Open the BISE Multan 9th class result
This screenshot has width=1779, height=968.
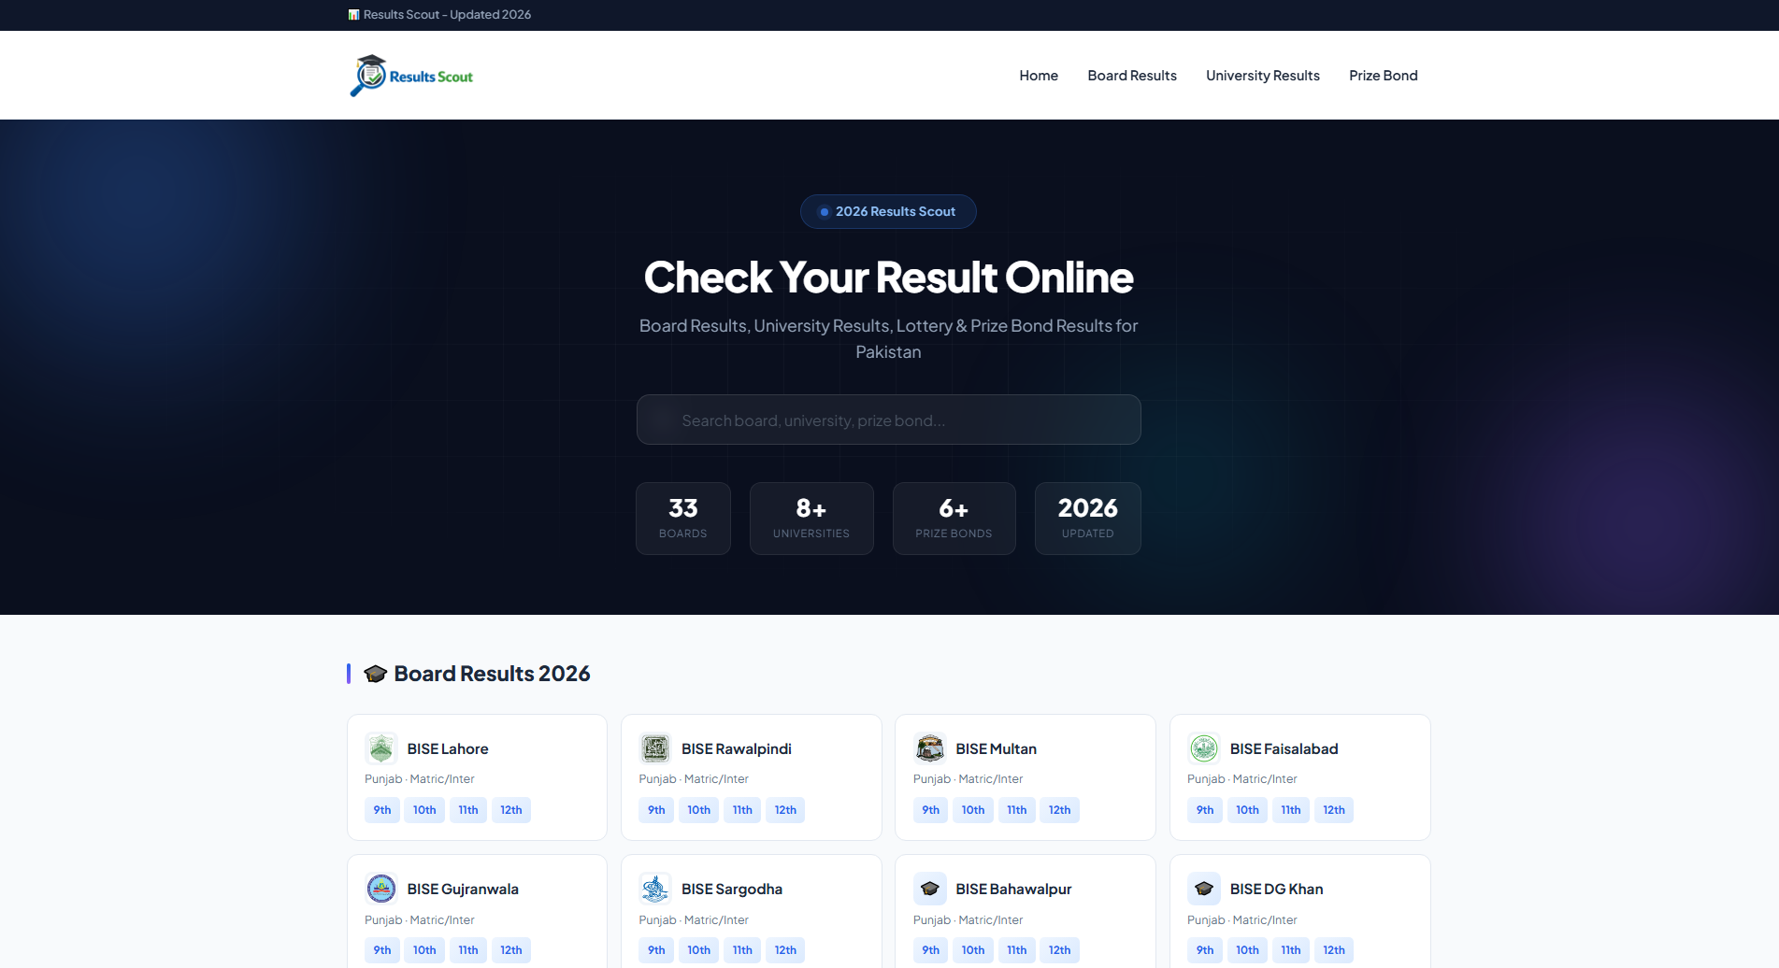click(931, 810)
